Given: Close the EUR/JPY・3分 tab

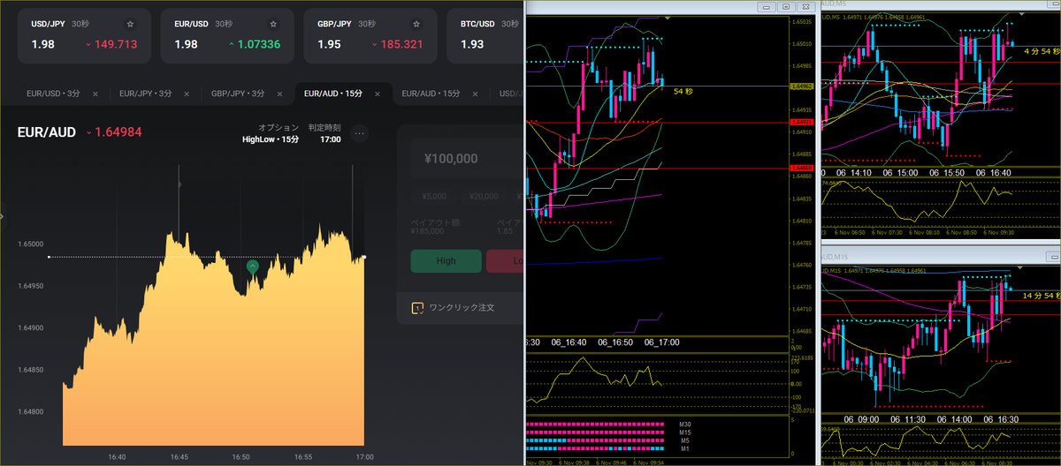Looking at the screenshot, I should click(x=188, y=94).
